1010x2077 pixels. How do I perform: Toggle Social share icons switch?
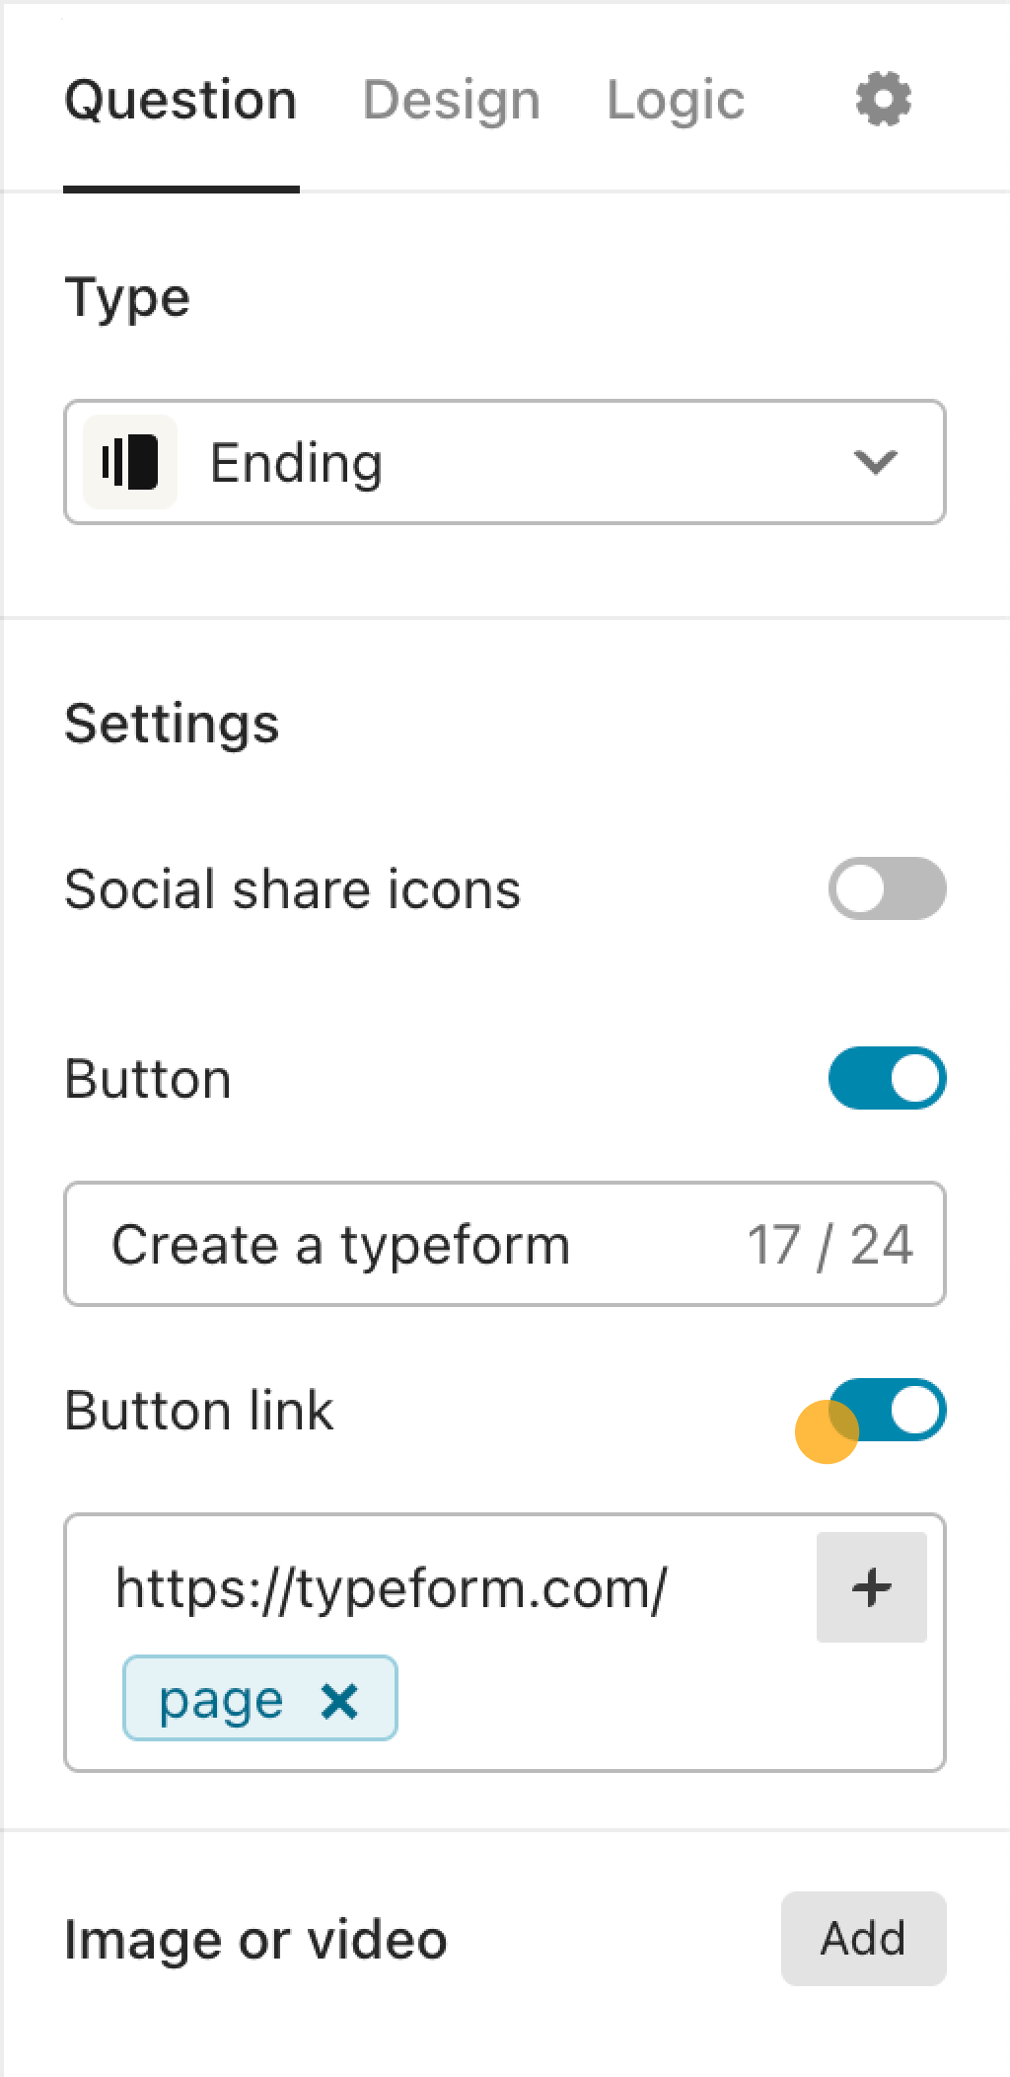(x=887, y=888)
